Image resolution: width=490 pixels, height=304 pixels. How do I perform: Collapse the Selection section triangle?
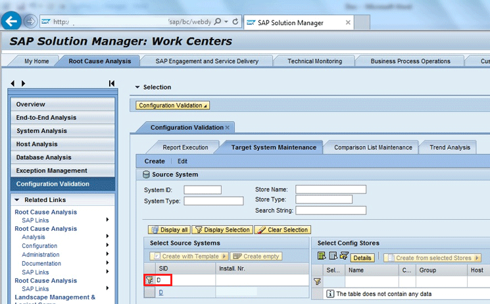[137, 87]
